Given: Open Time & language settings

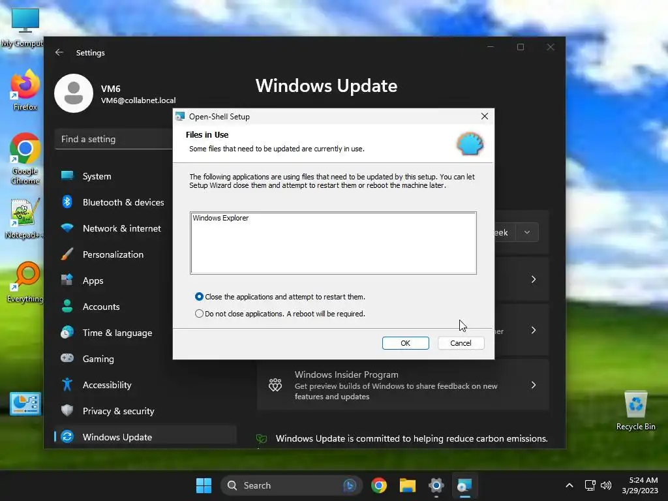Looking at the screenshot, I should coord(145,333).
